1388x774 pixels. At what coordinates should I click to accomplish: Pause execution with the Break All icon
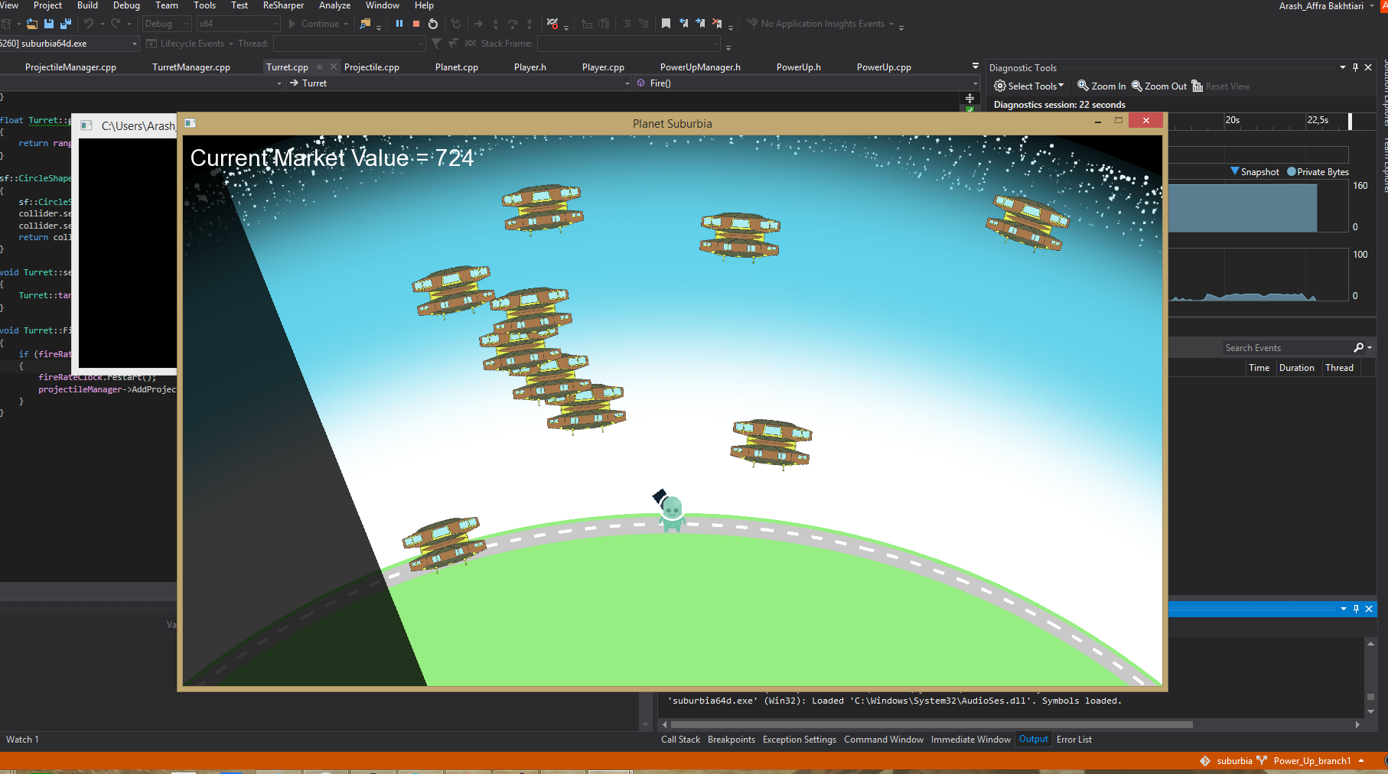pyautogui.click(x=399, y=24)
